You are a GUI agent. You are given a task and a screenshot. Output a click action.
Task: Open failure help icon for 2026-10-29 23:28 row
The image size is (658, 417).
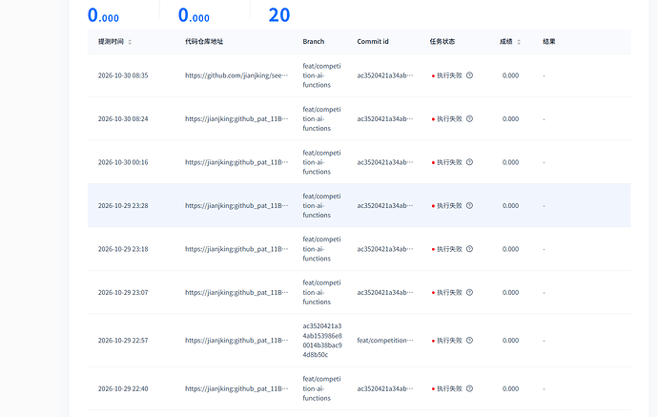coord(469,205)
